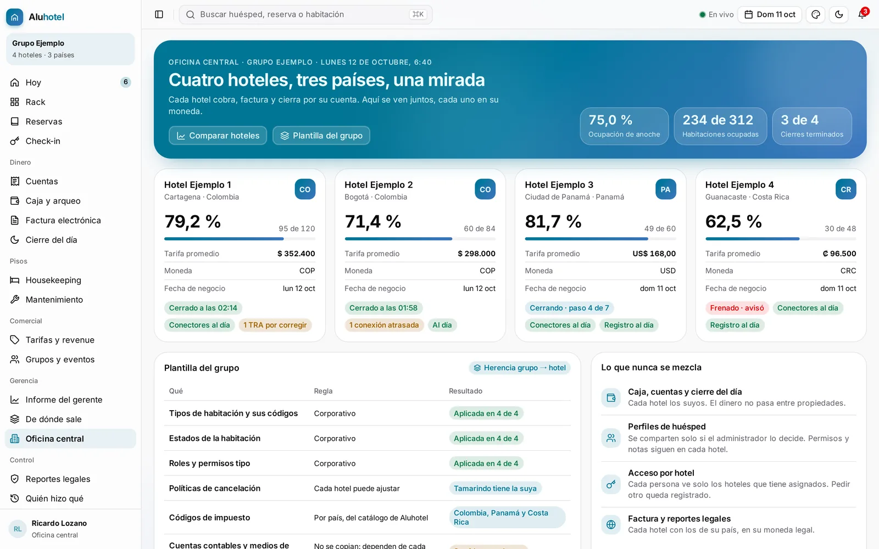Collapse the sidebar with the panel icon
Image resolution: width=879 pixels, height=549 pixels.
coord(159,15)
